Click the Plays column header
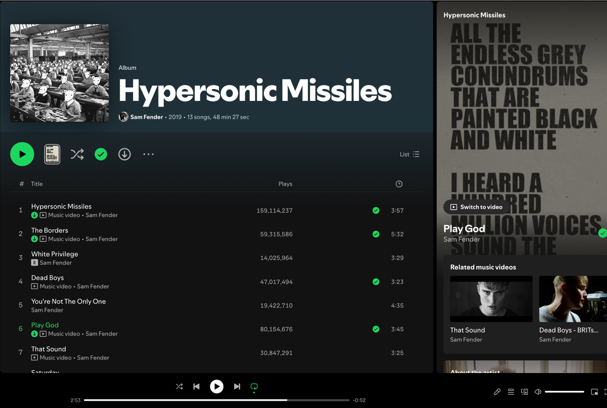The height and width of the screenshot is (408, 607). (285, 184)
